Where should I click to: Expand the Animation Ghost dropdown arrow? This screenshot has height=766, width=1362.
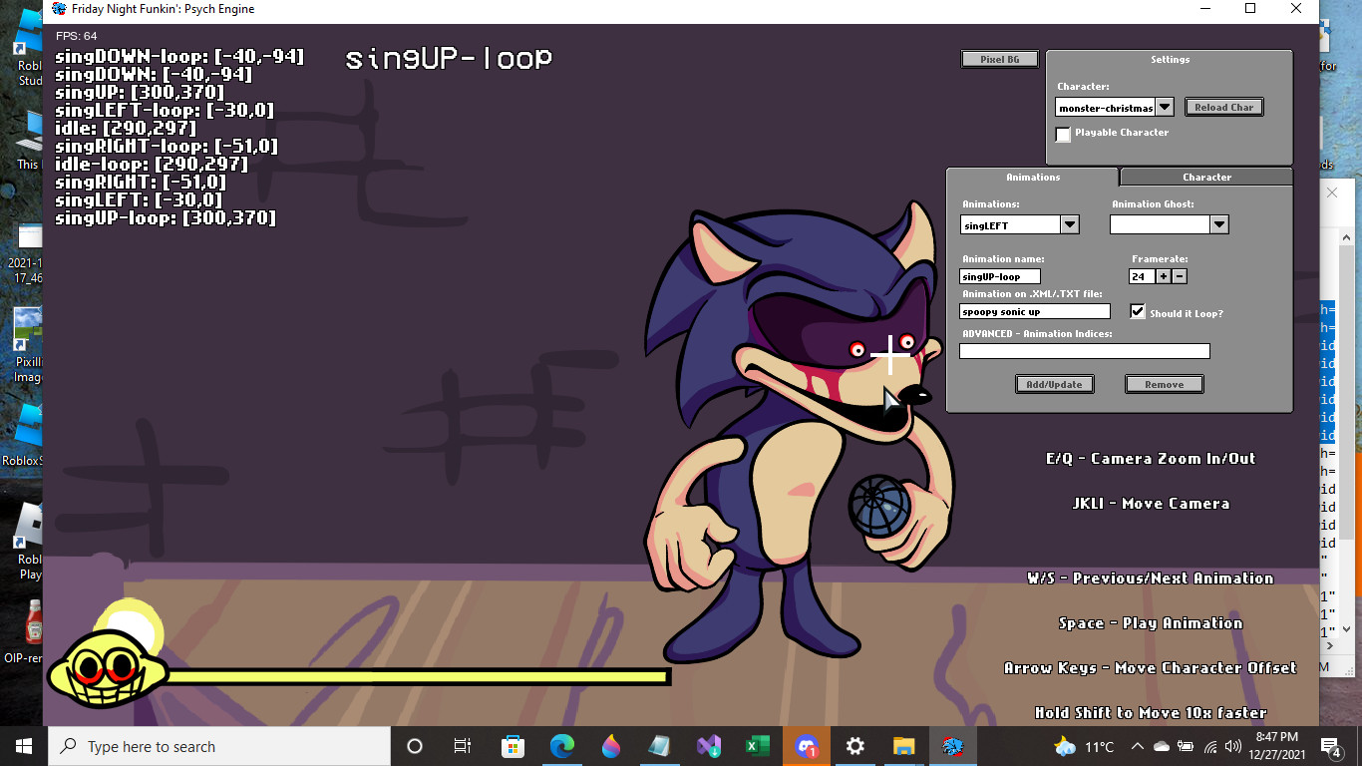click(x=1219, y=225)
